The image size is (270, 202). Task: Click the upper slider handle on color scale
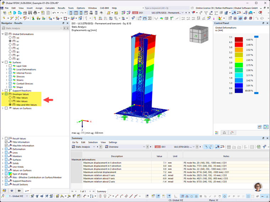pyautogui.click(x=256, y=37)
